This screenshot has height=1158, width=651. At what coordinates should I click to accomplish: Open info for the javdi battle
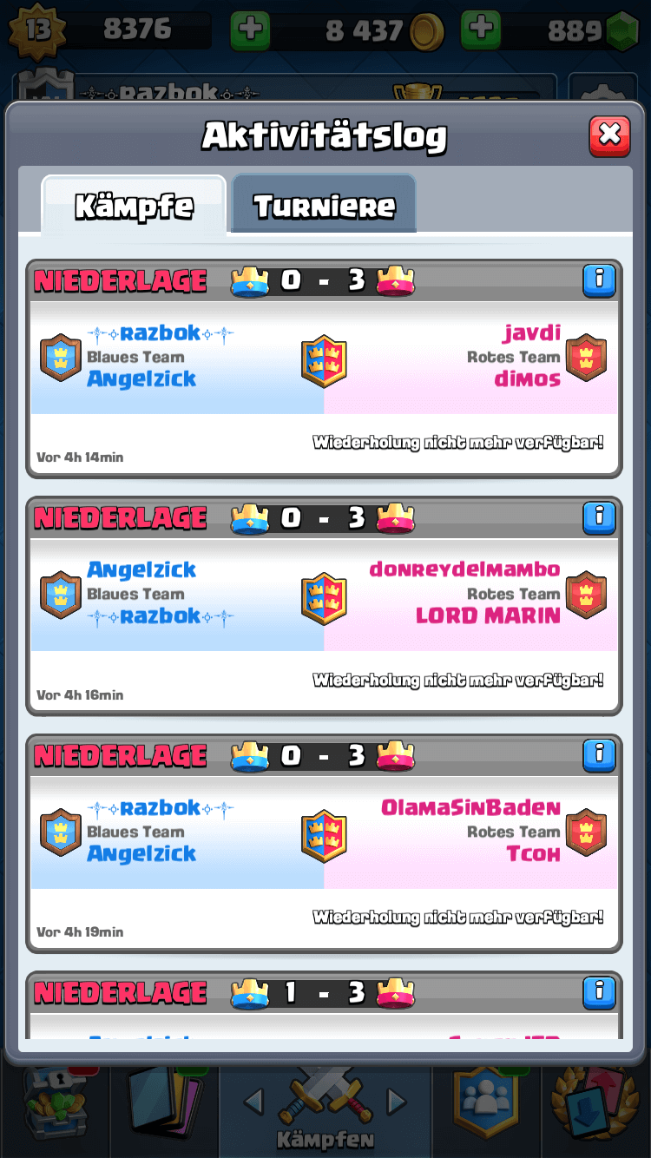pos(599,280)
